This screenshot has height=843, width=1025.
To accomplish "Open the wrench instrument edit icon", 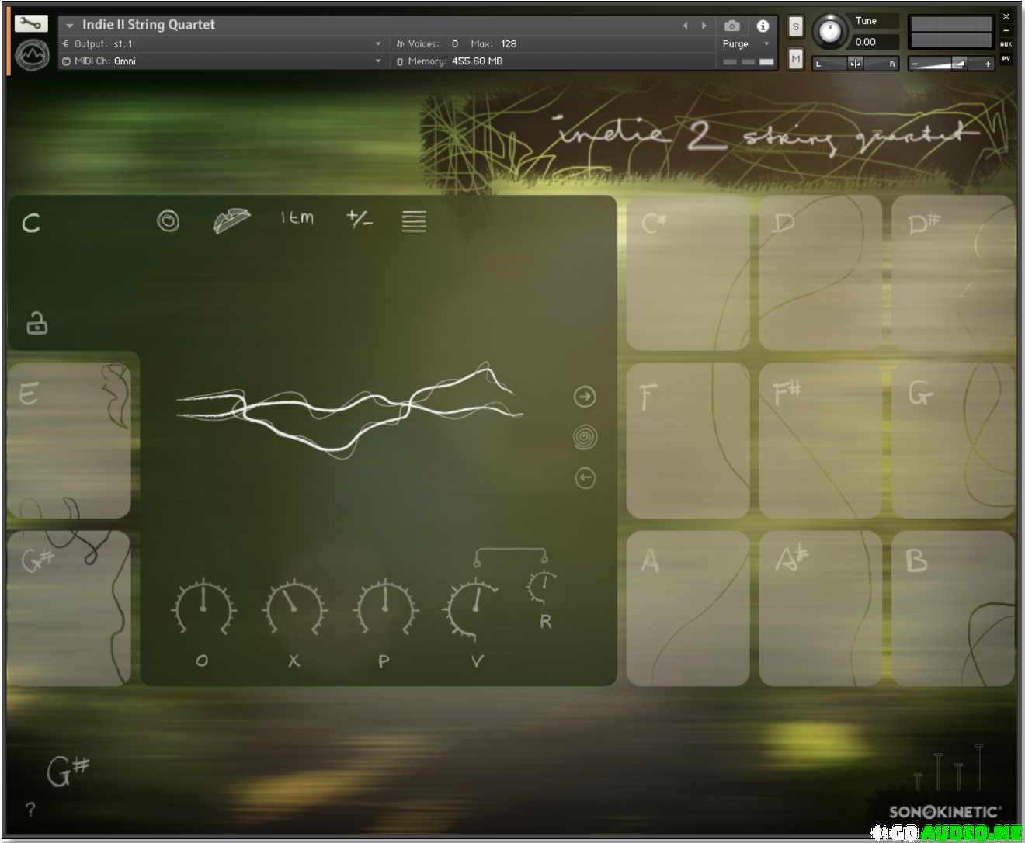I will coord(31,24).
